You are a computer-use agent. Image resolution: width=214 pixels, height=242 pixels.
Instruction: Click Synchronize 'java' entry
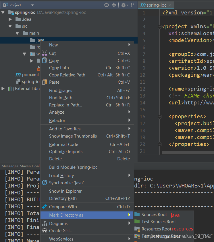87,183
